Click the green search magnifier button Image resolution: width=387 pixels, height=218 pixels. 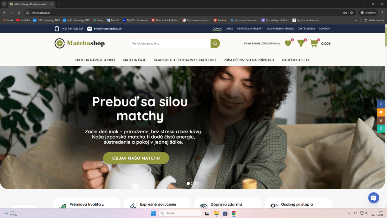click(x=215, y=43)
